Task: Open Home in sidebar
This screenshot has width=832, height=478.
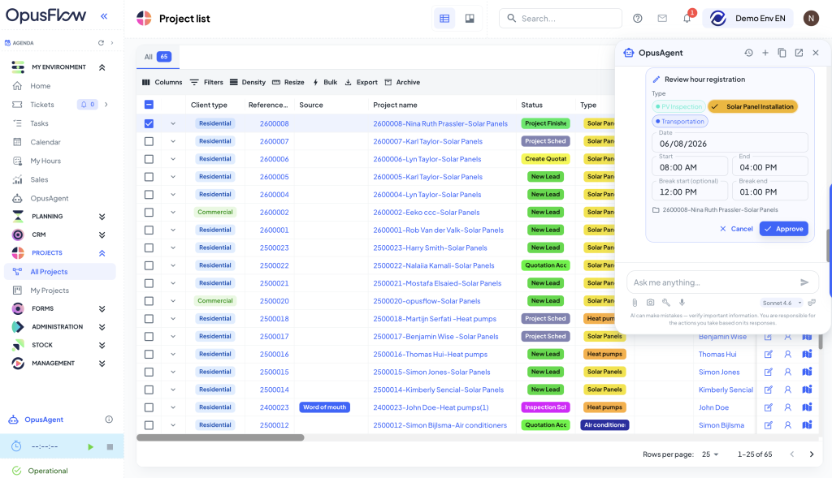Action: pyautogui.click(x=41, y=86)
